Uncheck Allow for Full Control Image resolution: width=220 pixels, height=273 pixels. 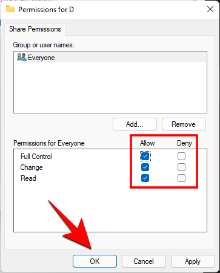tap(145, 157)
